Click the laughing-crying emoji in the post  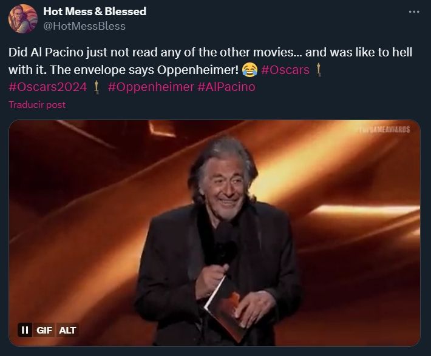(x=249, y=70)
